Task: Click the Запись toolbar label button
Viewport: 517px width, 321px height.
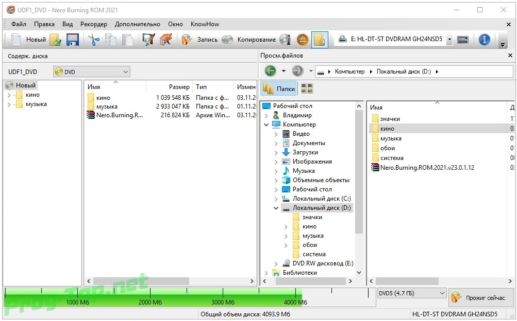Action: click(x=207, y=40)
